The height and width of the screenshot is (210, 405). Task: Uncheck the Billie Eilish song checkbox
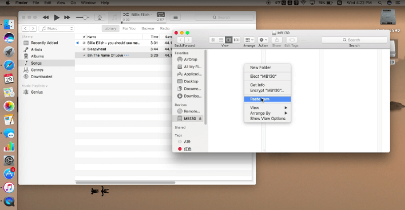coord(84,43)
